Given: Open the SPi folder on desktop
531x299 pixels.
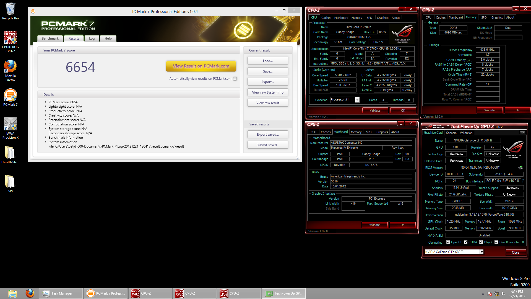Looking at the screenshot, I should pyautogui.click(x=10, y=184).
